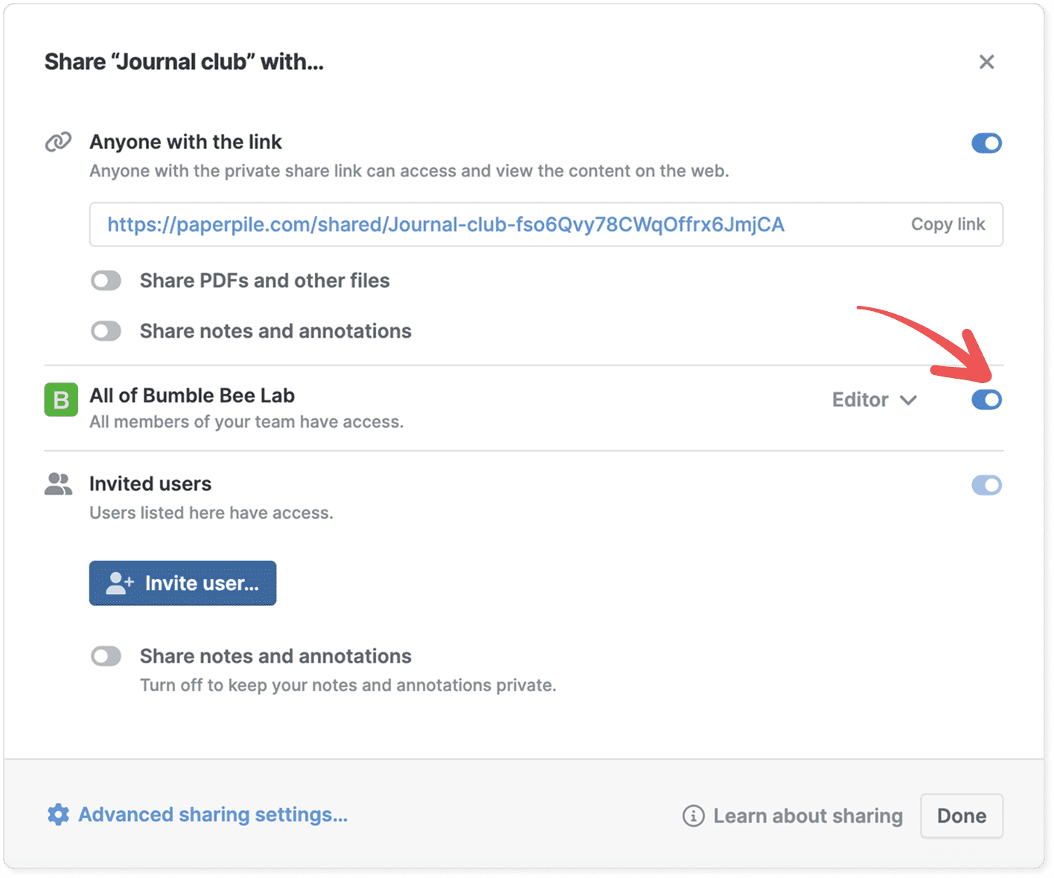
Task: Click the green Bumble Bee Lab icon
Action: [x=61, y=400]
